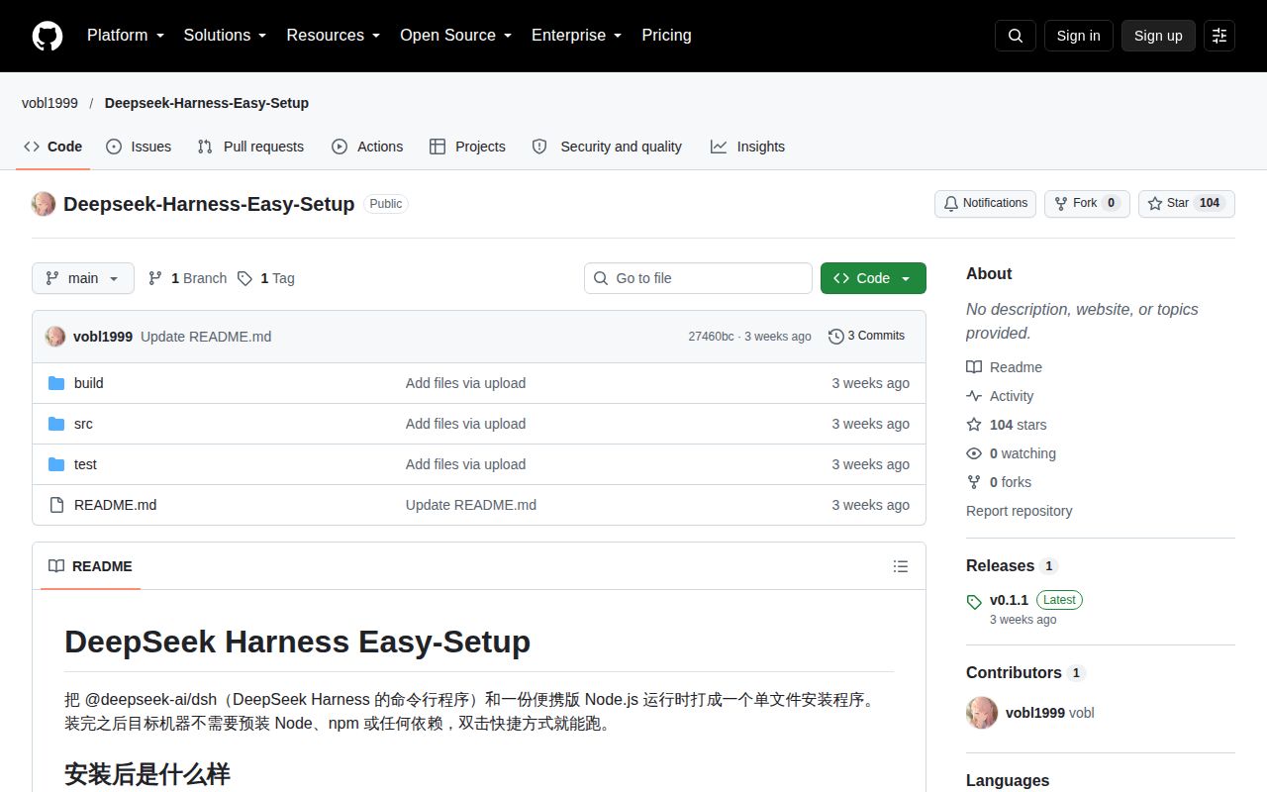The height and width of the screenshot is (792, 1267).
Task: Open the Security and quality tab
Action: pos(607,147)
